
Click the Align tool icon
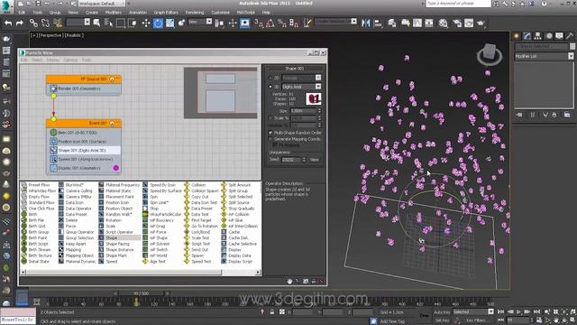[378, 23]
